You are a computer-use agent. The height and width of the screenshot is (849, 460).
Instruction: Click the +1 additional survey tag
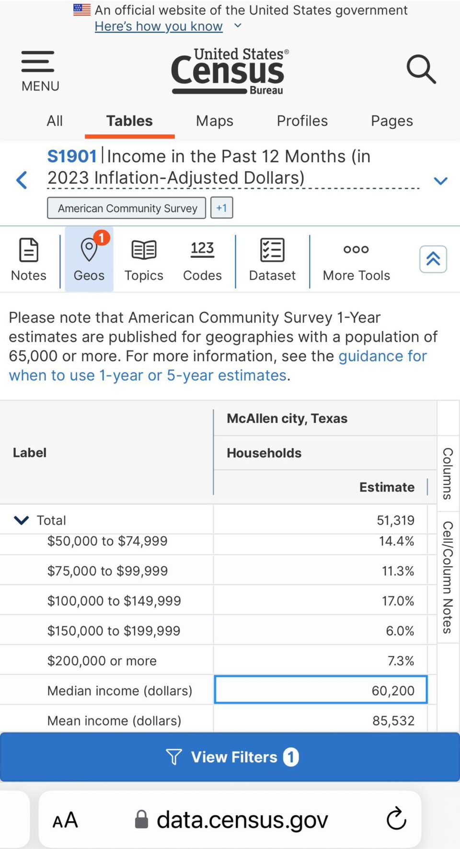click(222, 208)
